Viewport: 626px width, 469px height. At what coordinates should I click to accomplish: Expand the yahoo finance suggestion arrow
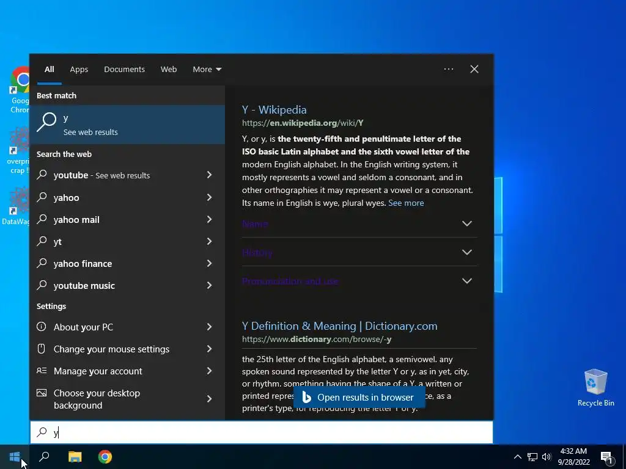point(209,263)
